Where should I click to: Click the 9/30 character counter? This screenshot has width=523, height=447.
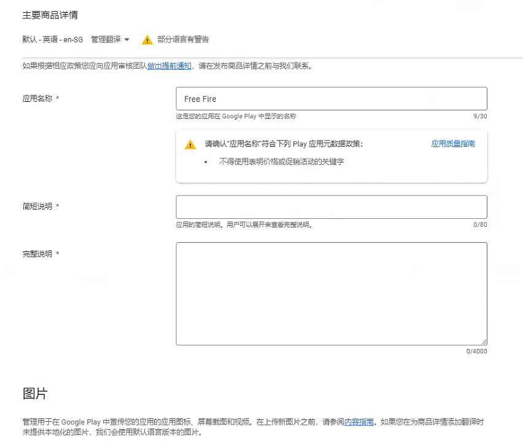(480, 117)
